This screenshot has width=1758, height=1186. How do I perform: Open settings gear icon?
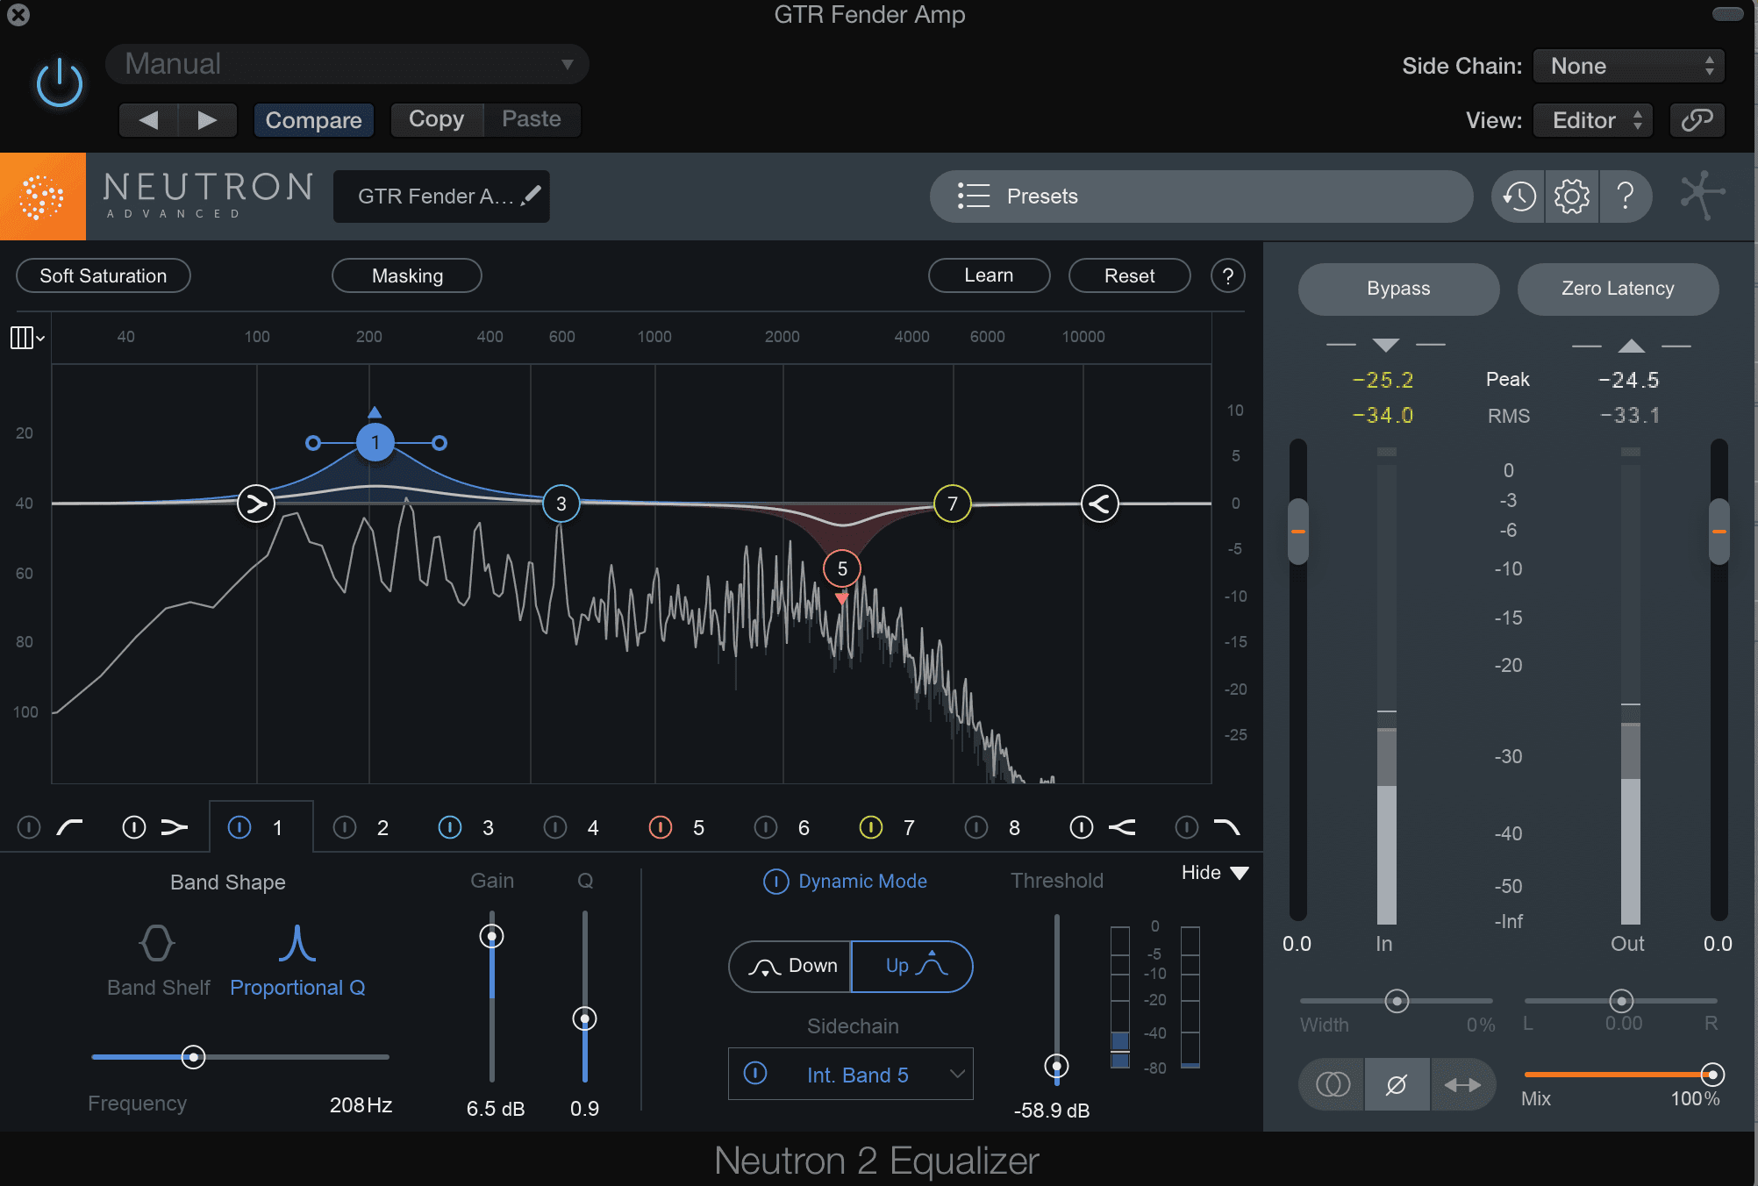click(1571, 196)
